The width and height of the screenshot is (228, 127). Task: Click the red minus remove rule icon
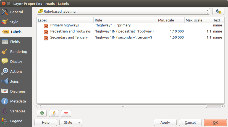[66, 113]
